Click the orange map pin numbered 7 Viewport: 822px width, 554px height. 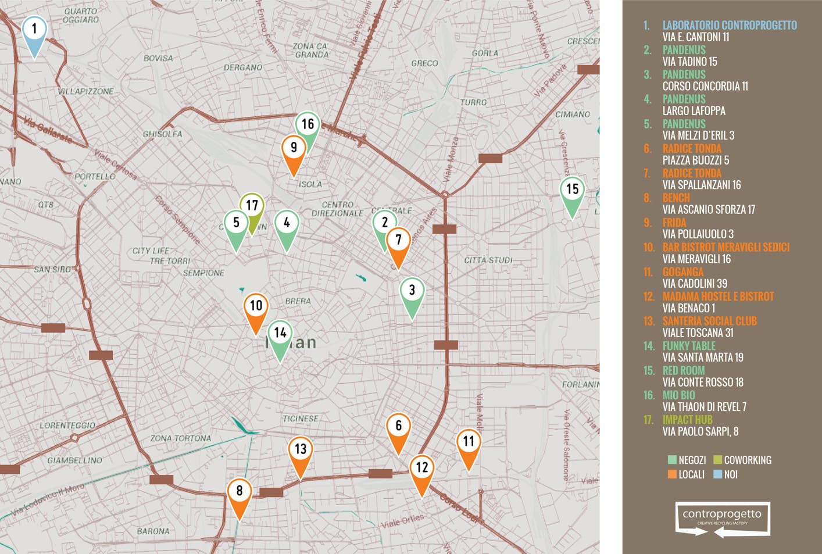tap(399, 248)
